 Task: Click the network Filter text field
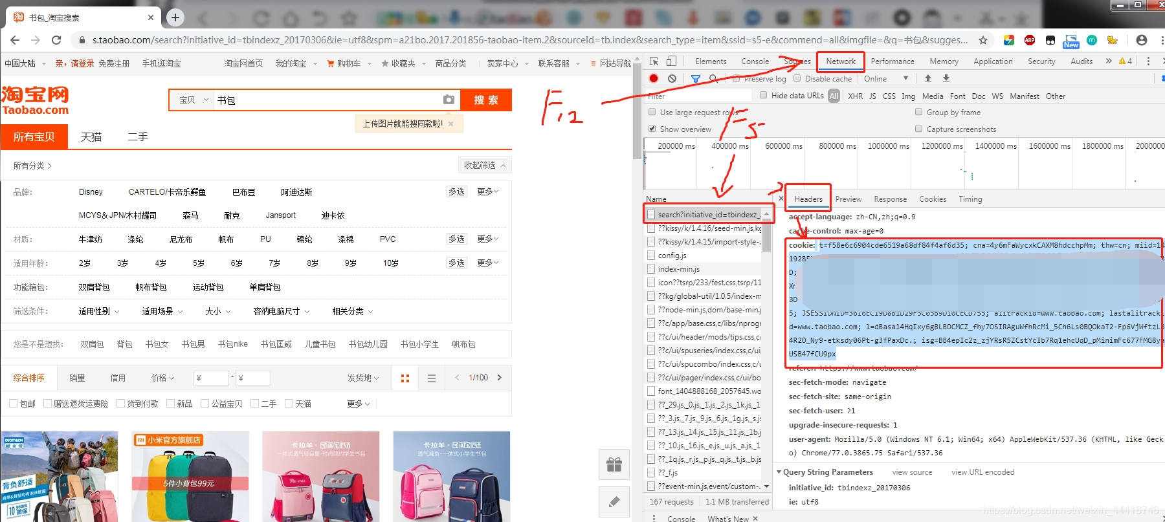pos(699,96)
